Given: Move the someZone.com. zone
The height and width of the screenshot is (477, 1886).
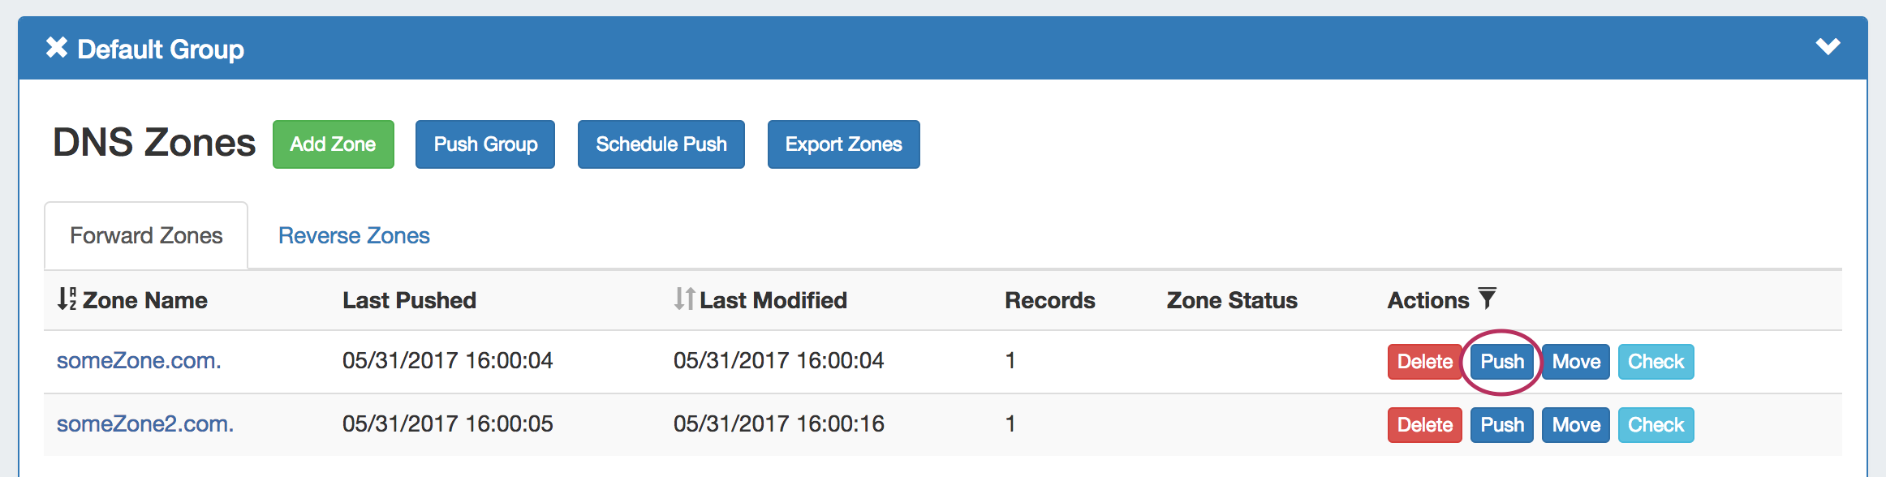Looking at the screenshot, I should [x=1576, y=362].
